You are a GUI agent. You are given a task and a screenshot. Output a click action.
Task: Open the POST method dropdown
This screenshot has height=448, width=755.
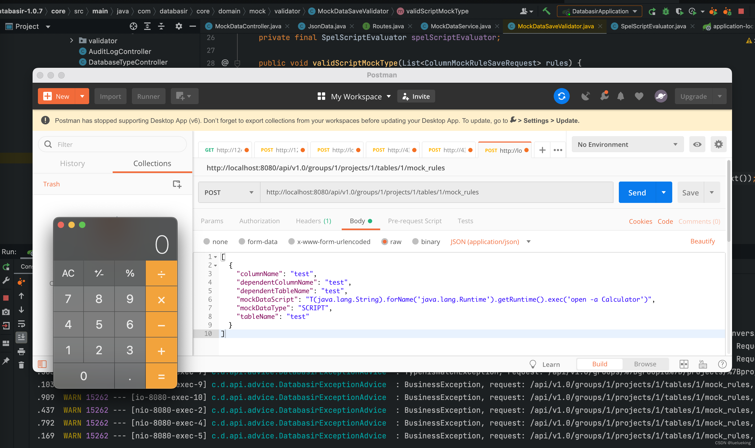pos(229,192)
